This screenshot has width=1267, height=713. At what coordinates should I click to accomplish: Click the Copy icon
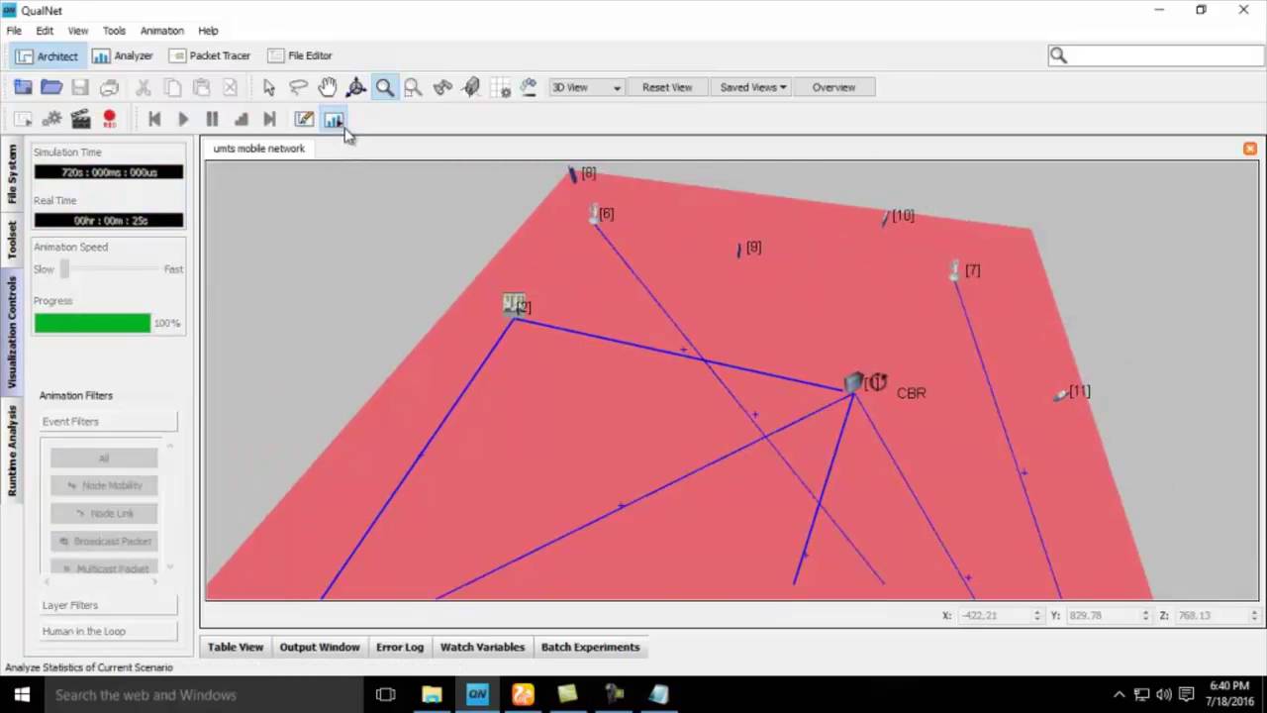pos(172,87)
